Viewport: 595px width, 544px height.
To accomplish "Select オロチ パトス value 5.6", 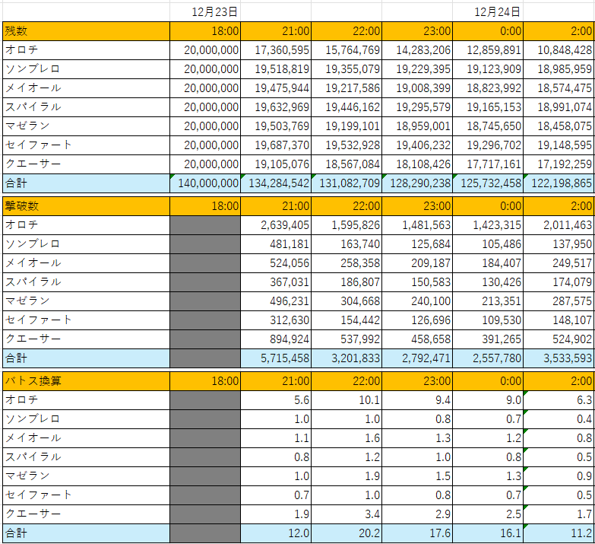I will point(276,400).
